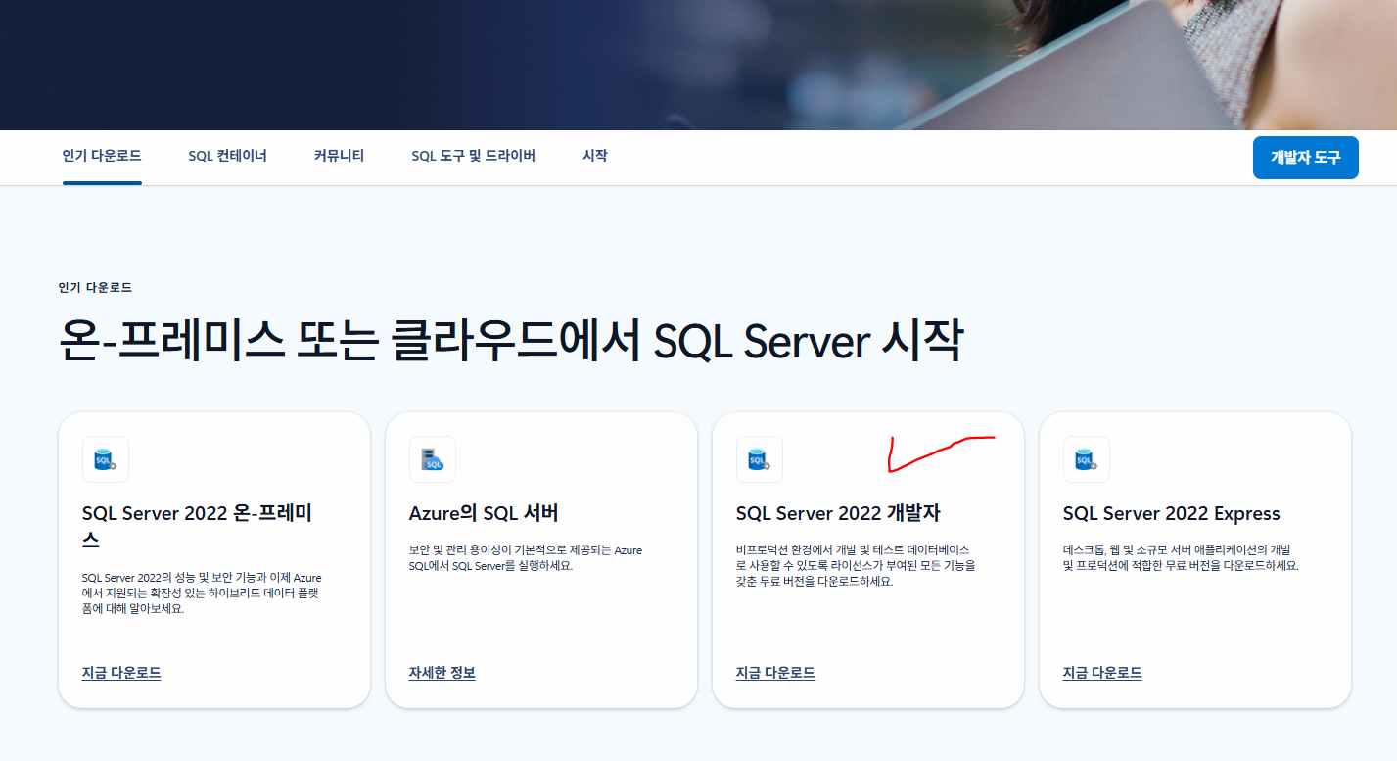Open the 커뮤니티 tab
The image size is (1397, 761).
click(x=340, y=156)
